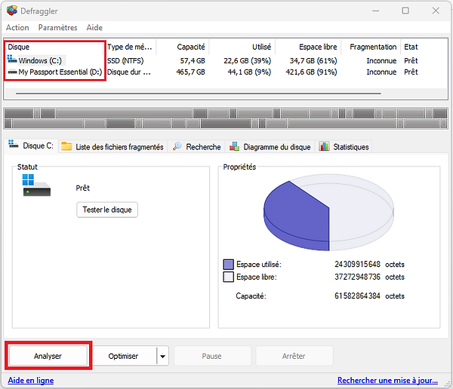Close the Defraggler window
Image resolution: width=453 pixels, height=389 pixels.
(x=436, y=11)
